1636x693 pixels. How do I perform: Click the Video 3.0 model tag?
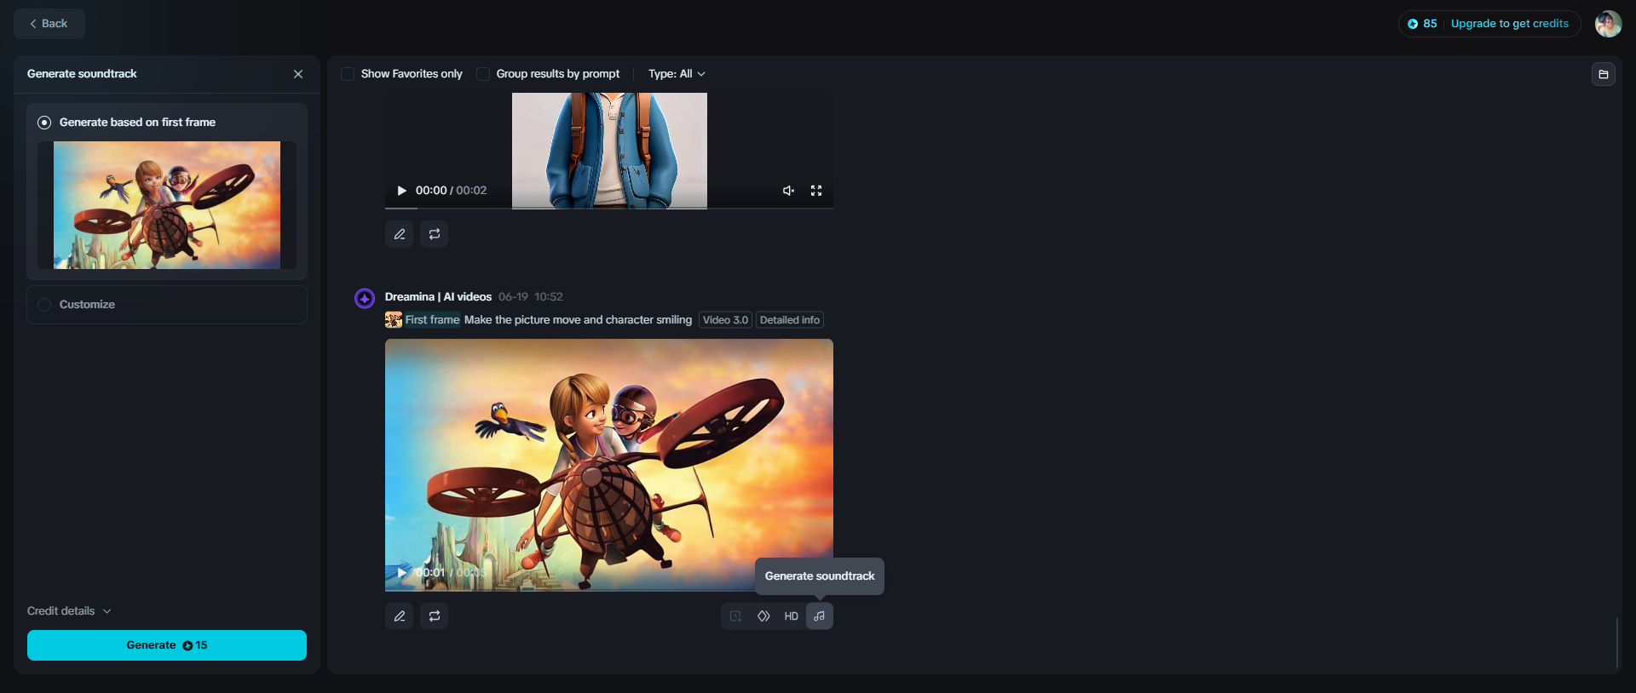click(725, 320)
